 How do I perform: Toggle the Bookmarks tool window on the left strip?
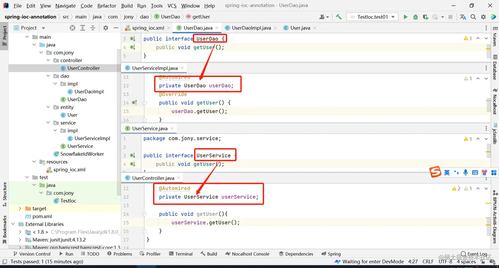click(x=5, y=230)
